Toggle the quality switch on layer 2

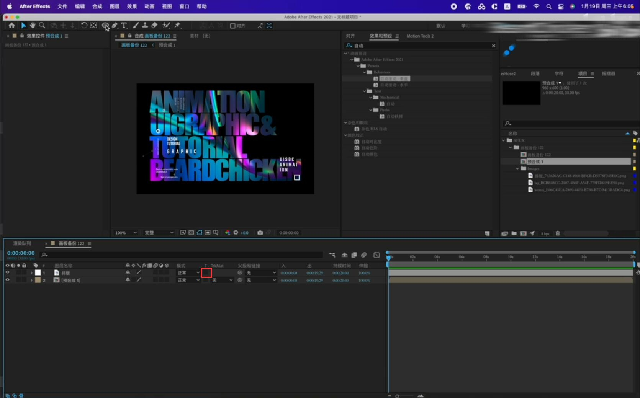point(139,280)
